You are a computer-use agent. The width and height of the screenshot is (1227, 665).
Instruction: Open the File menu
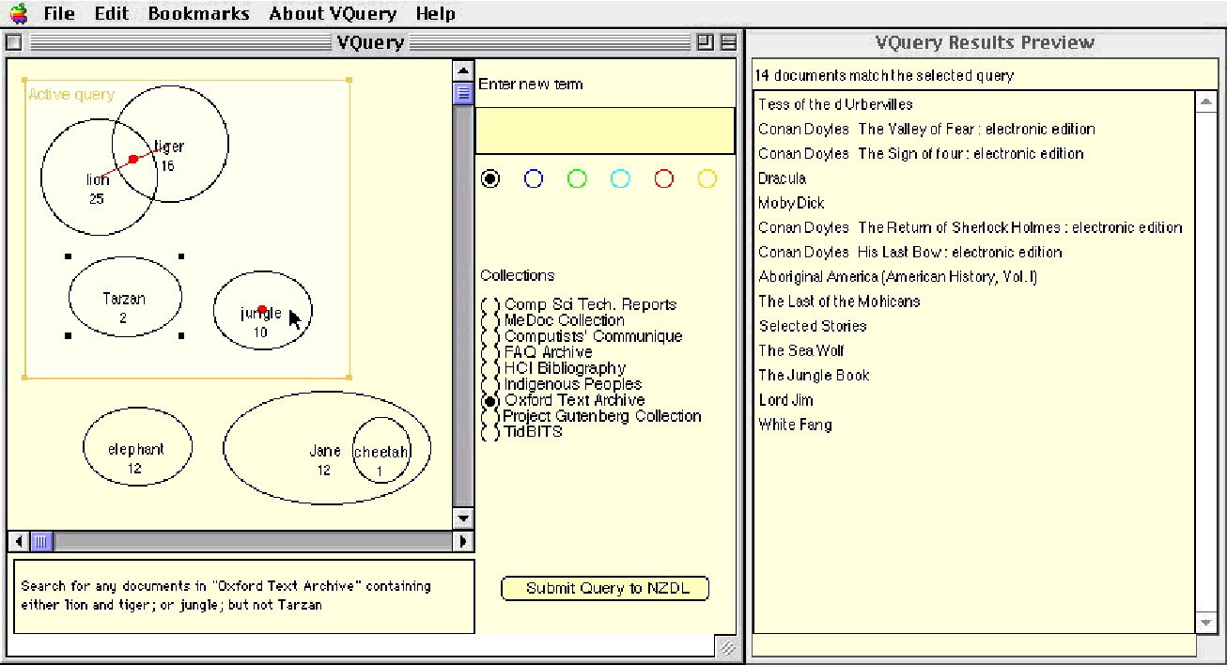59,14
